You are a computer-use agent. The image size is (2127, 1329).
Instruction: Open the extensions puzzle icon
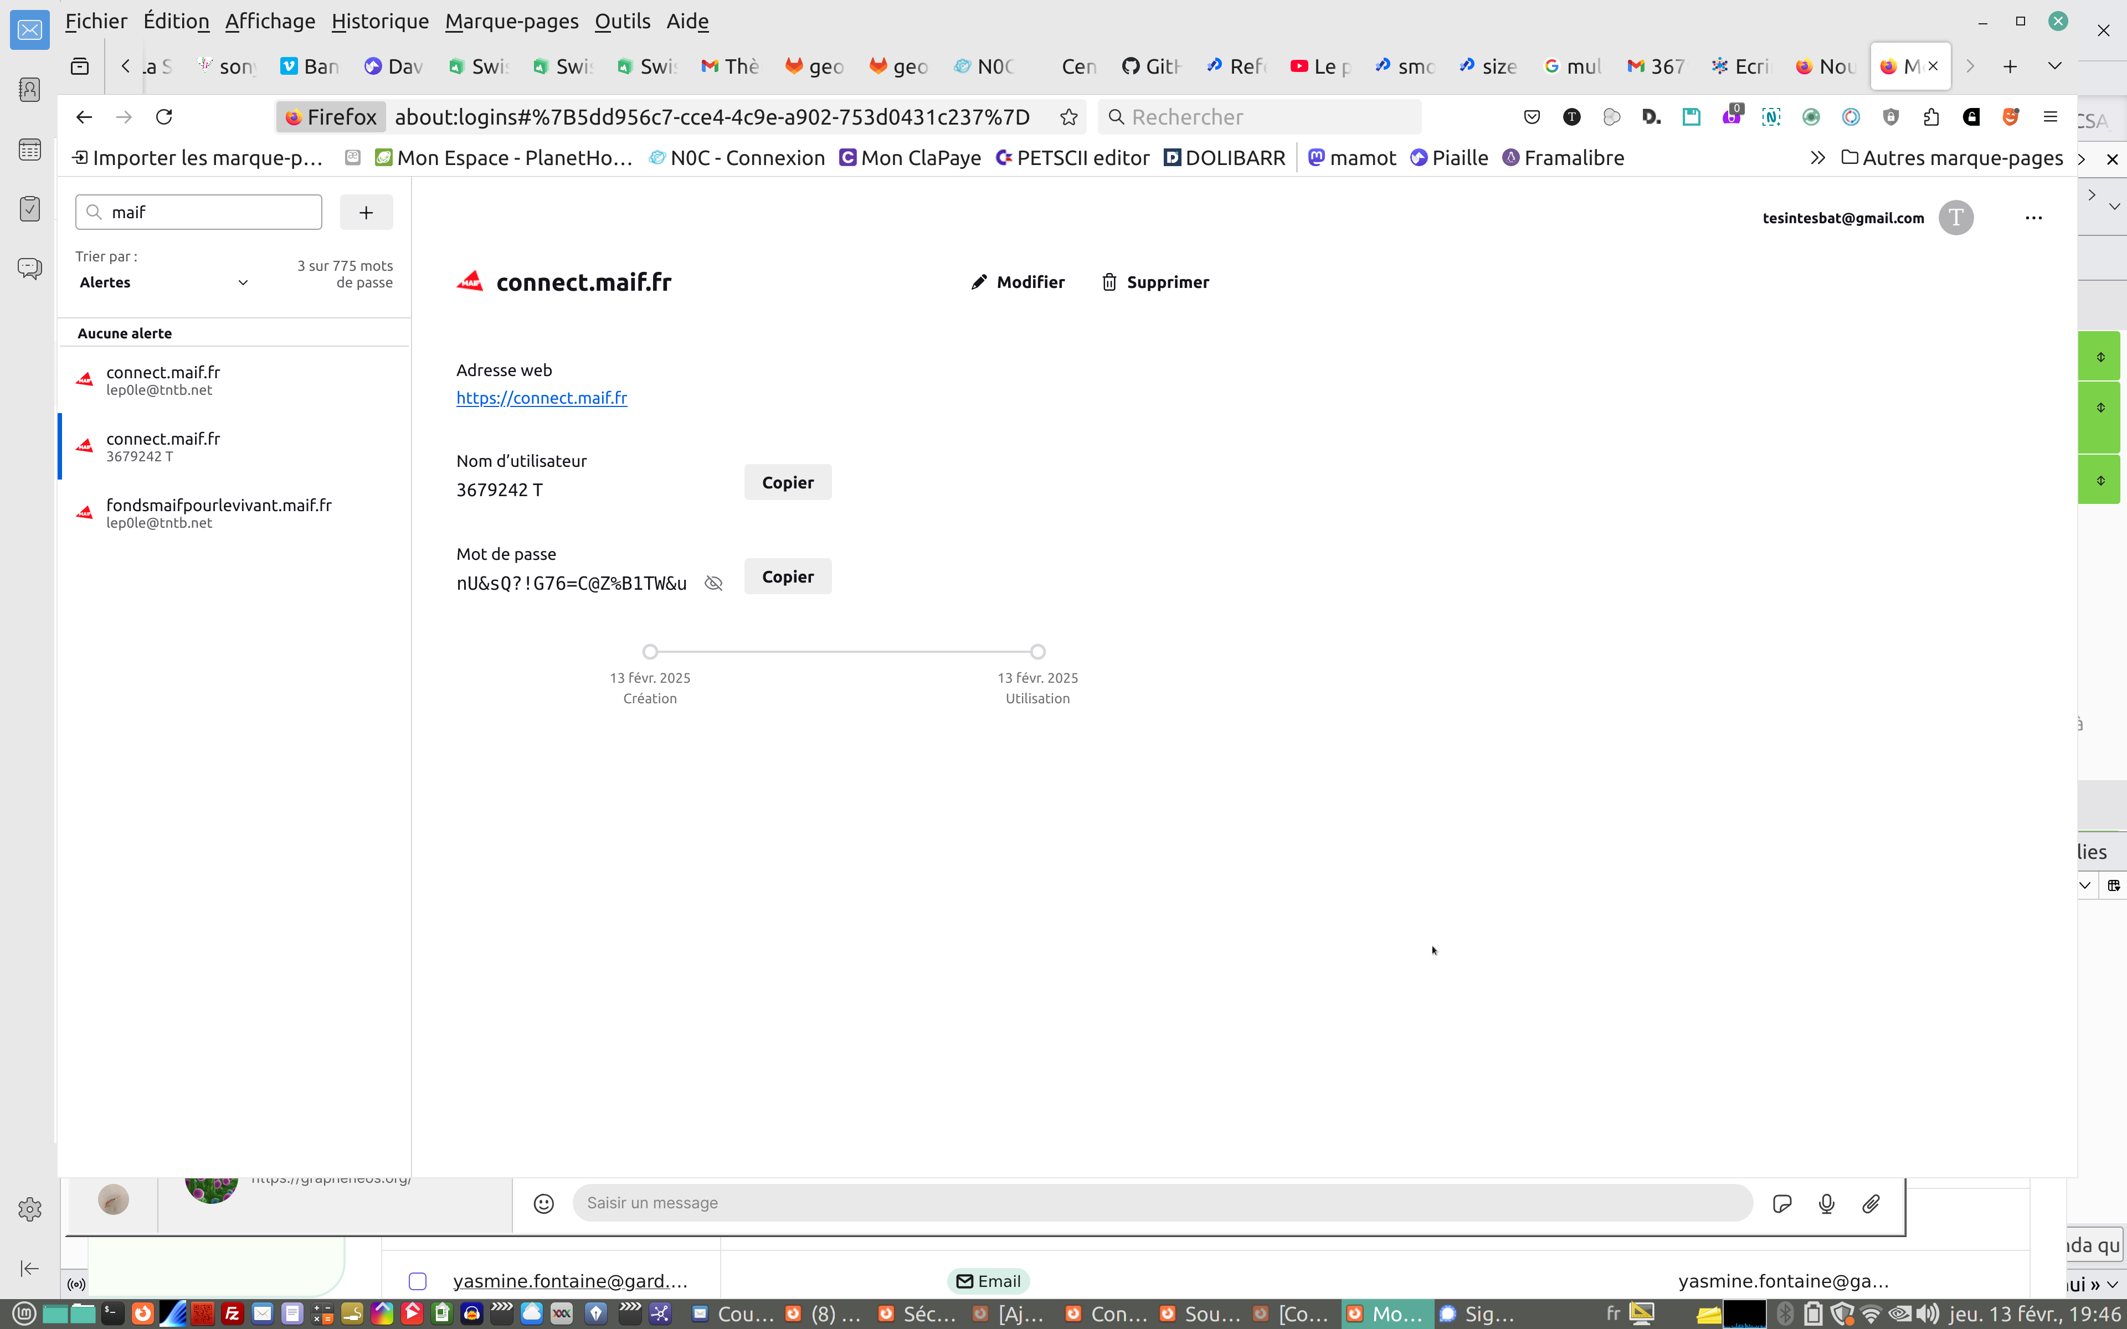(1931, 117)
